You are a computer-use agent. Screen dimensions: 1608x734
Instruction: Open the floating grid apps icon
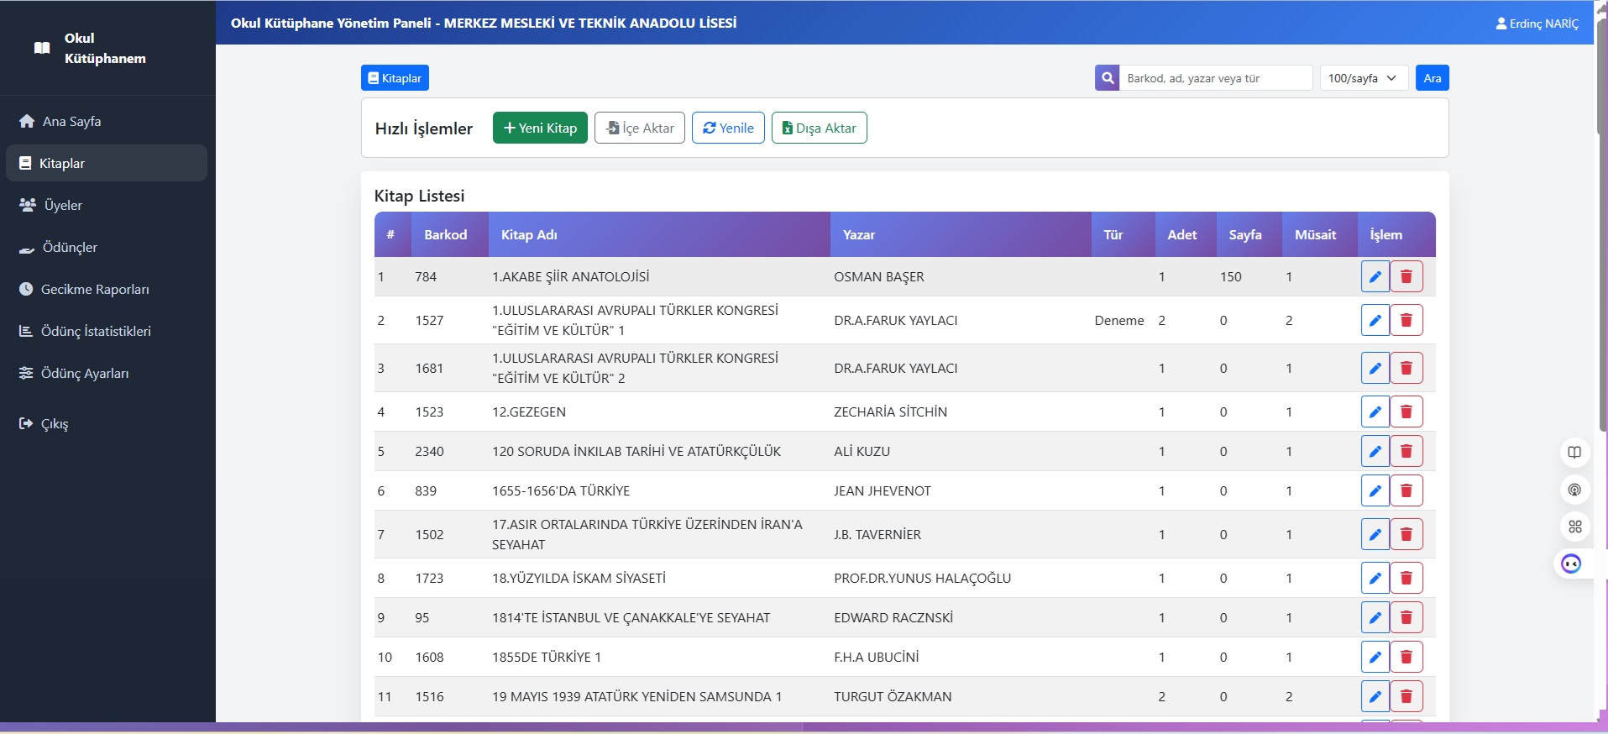coord(1574,527)
